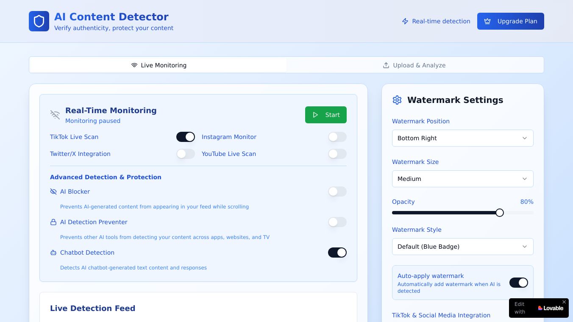Click the gear icon beside Watermark Settings
Viewport: 573px width, 322px height.
[397, 100]
